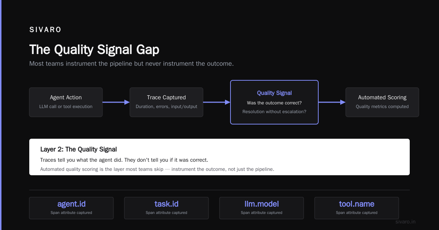439x230 pixels.
Task: Click the SIVARO brand logo text
Action: 45,30
